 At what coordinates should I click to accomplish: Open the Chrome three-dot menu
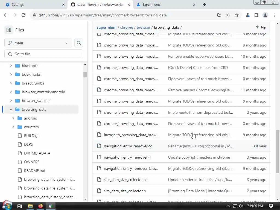pos(274,15)
